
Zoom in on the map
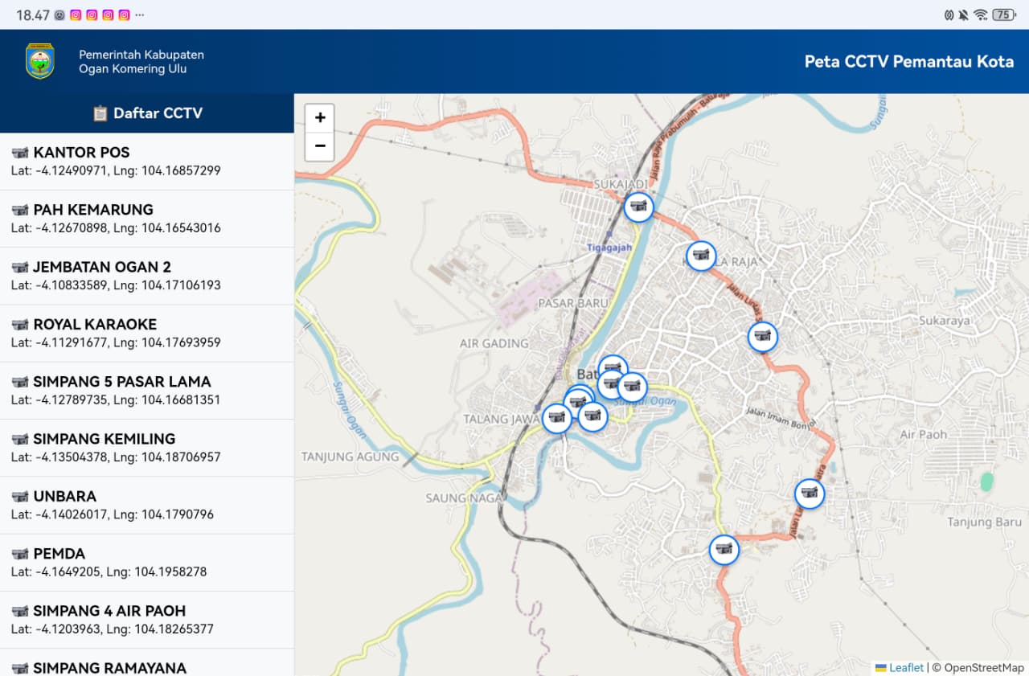[320, 118]
